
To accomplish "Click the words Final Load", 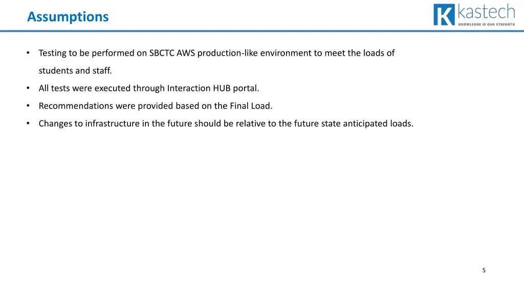I will (251, 106).
